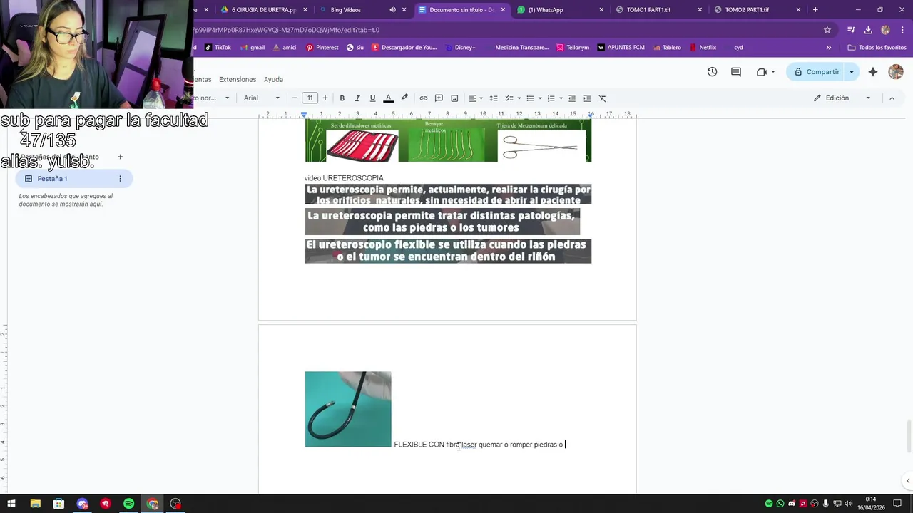
Task: Expand the checklist options arrow
Action: point(519,98)
